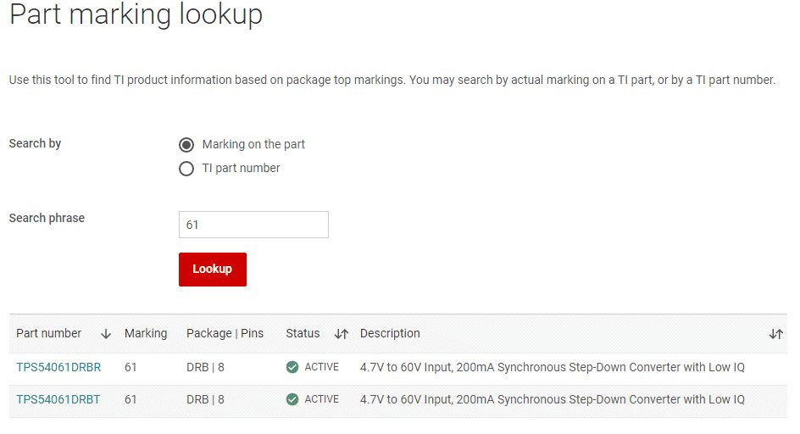Click the green check icon in the TPS54061DRBT row
Screen dimensions: 800x434
(x=292, y=399)
